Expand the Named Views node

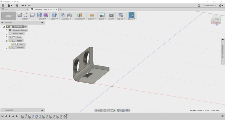point(6,34)
